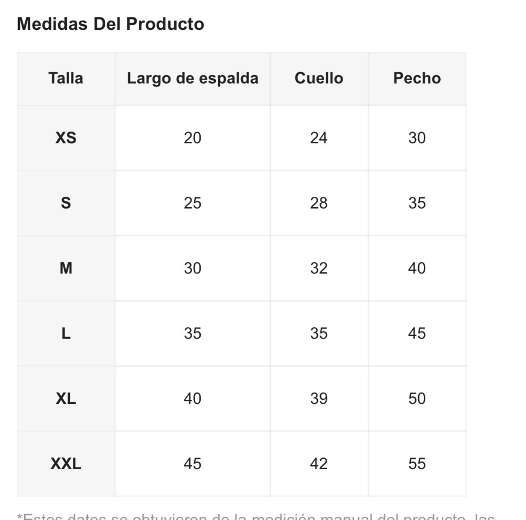Click the L size row label
Screen dimensions: 526x520
coord(66,333)
